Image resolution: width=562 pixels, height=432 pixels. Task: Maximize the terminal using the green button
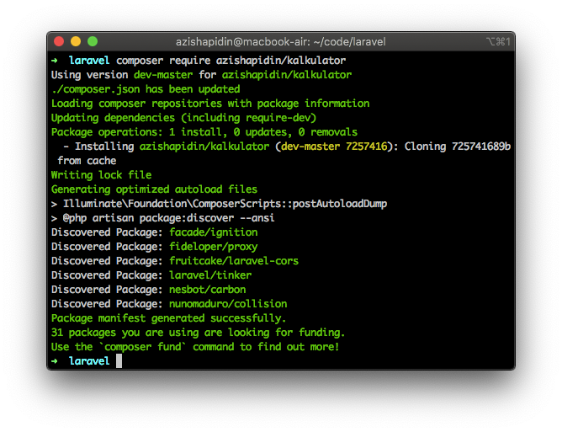click(x=93, y=41)
